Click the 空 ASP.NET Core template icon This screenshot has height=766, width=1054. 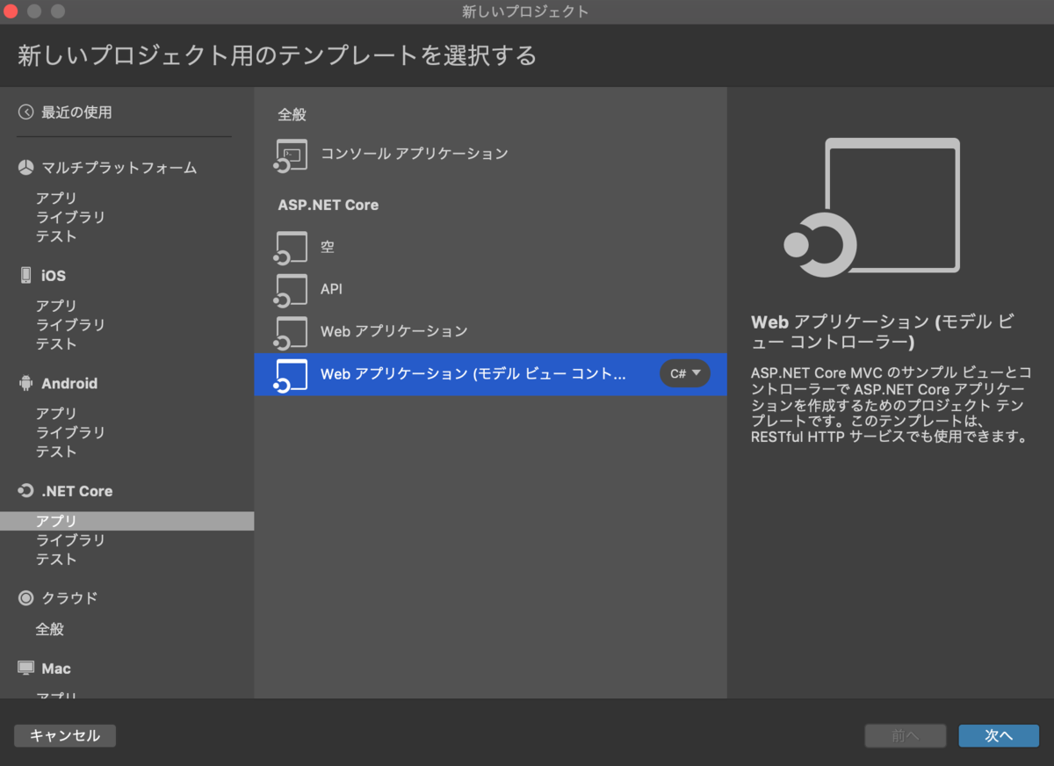click(x=291, y=247)
